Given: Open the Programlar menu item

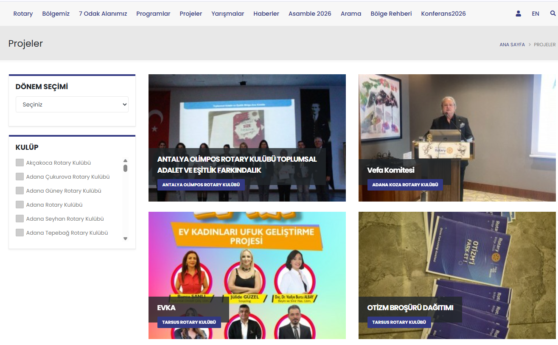Looking at the screenshot, I should tap(153, 14).
